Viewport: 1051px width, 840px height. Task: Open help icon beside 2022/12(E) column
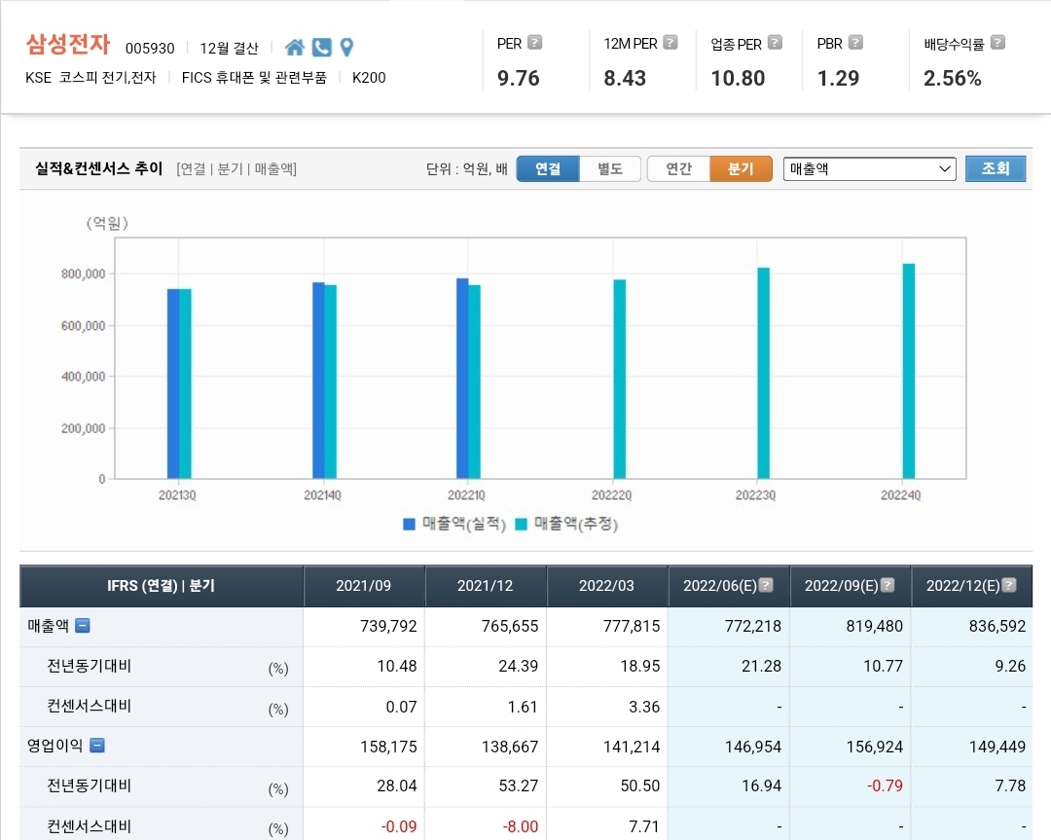[1009, 585]
